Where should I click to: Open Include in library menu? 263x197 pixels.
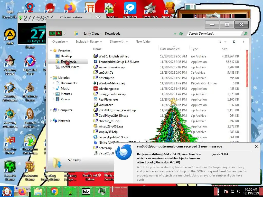[x=89, y=42]
